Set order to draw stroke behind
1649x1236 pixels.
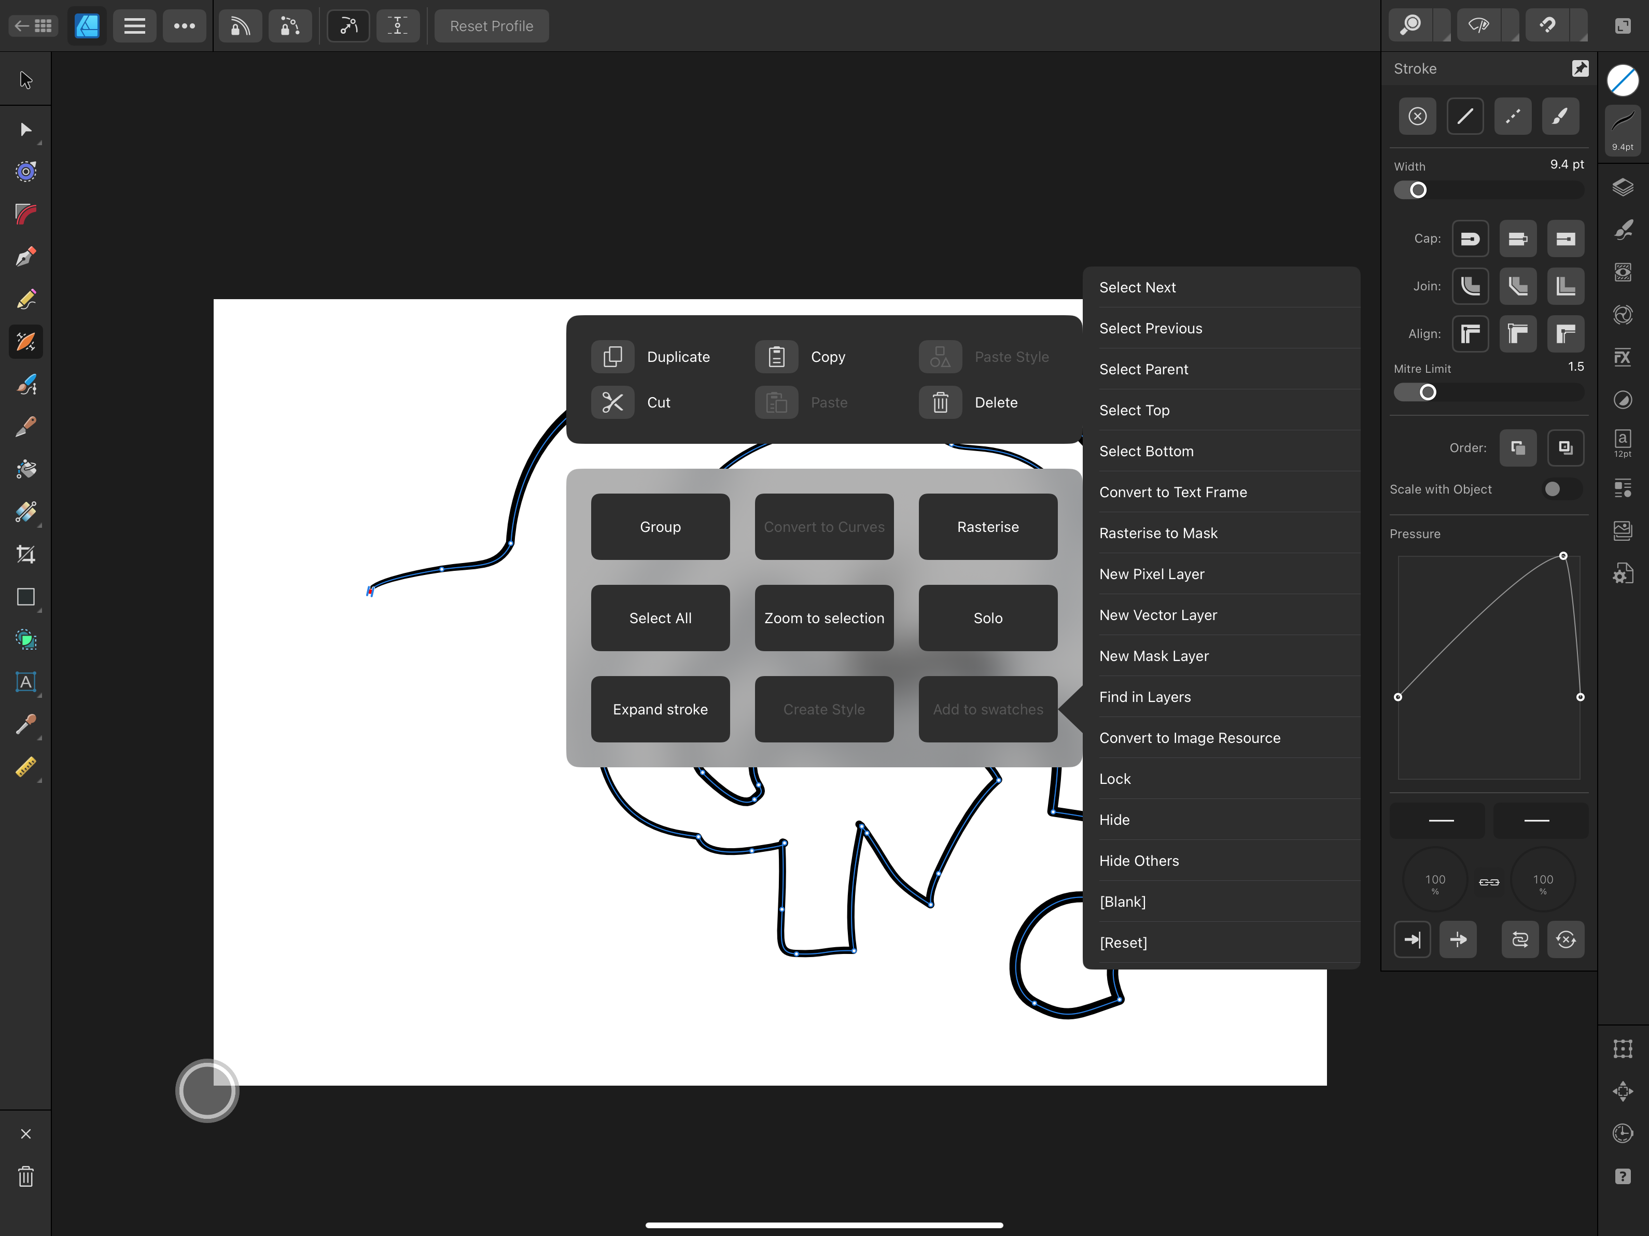tap(1518, 448)
